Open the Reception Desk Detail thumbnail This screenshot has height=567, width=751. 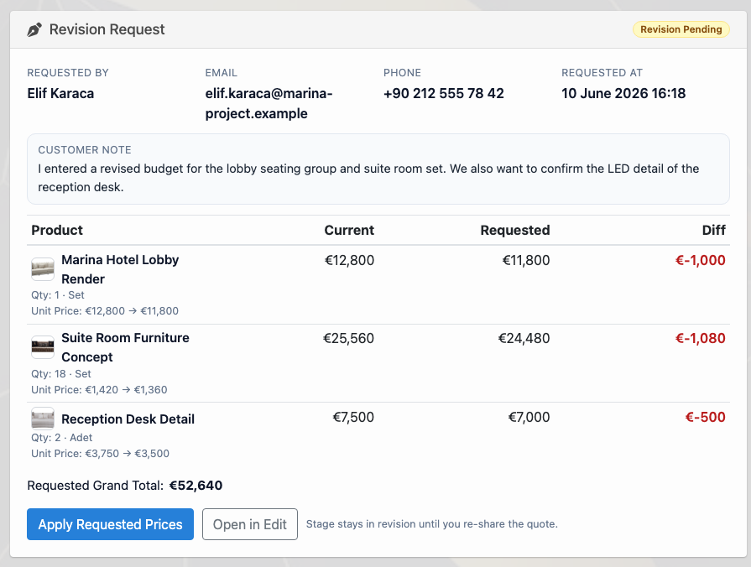tap(43, 419)
